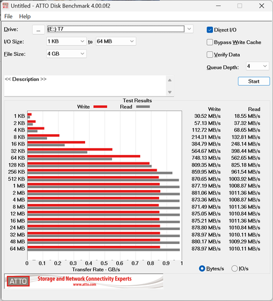Click the red Write legend swatch
Image resolution: width=273 pixels, height=301 pixels.
(100, 107)
